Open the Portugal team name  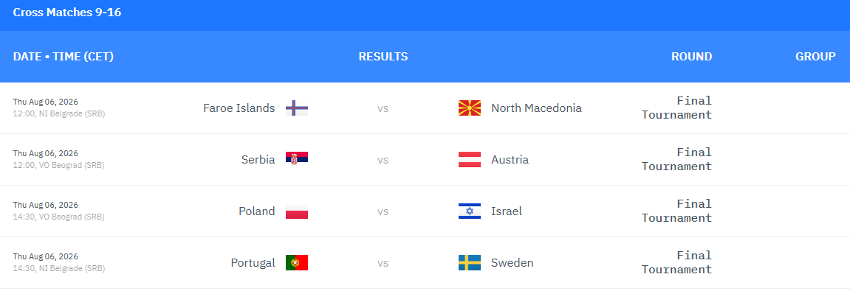(253, 263)
